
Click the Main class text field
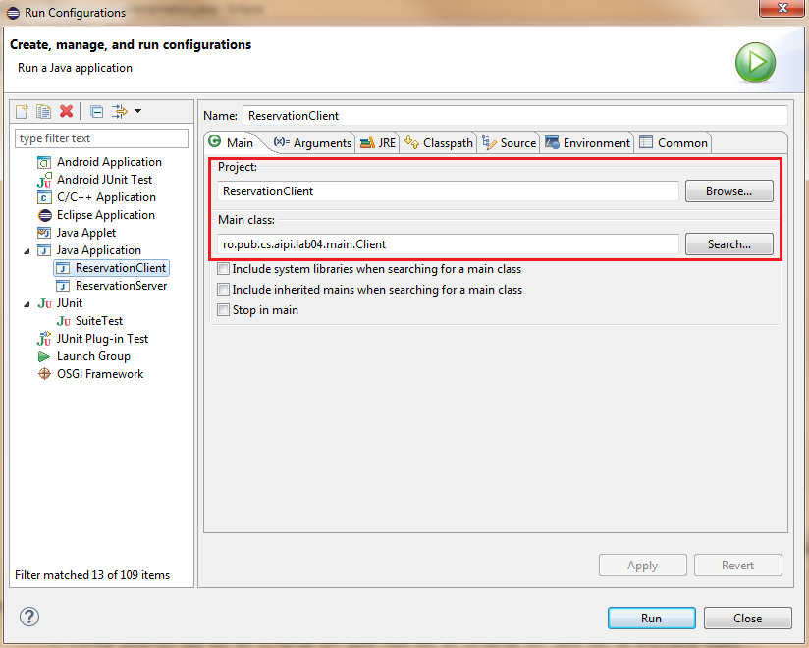coord(448,244)
